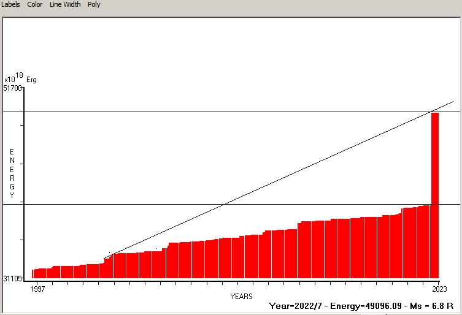Screen dimensions: 462x315
Task: Click where trend line meets upper horizontal line
Action: (430, 112)
